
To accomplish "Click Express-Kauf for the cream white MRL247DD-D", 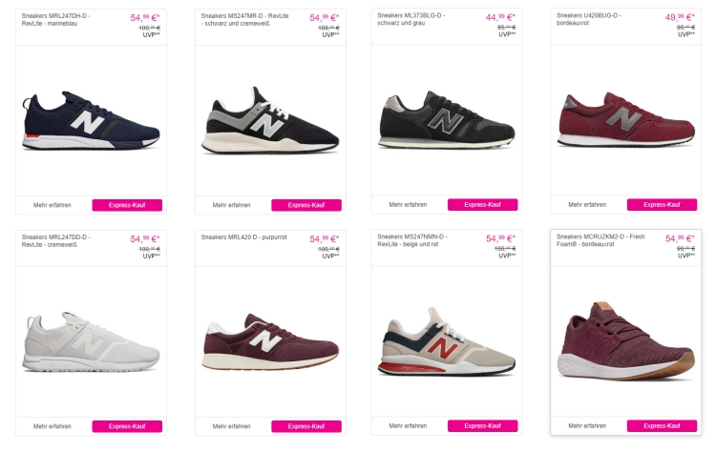I will coord(127,426).
